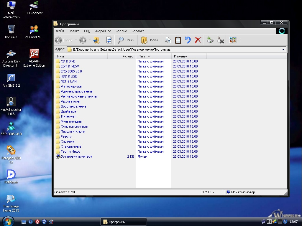Viewport: 302px width, 226px height.
Task: Click the Refresh toolbar icon
Action: coord(109,40)
